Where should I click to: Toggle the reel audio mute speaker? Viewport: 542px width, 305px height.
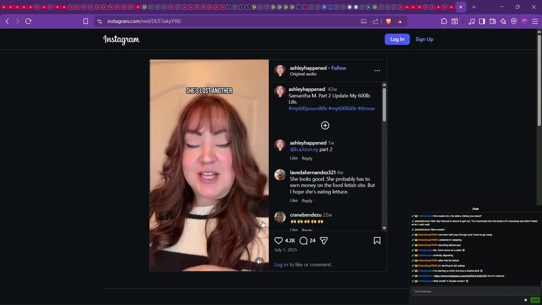click(x=260, y=262)
